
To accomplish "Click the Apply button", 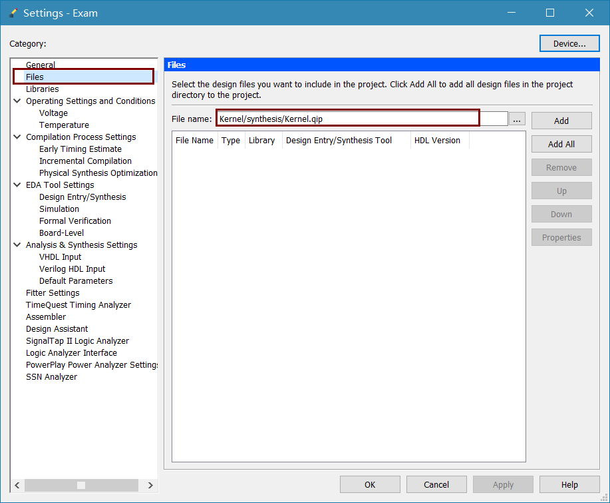I will click(x=503, y=485).
